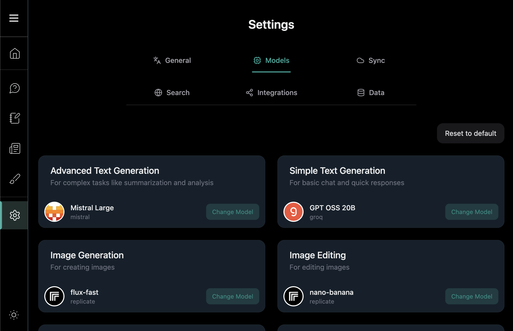513x331 pixels.
Task: Open the Data settings tab
Action: [x=371, y=93]
